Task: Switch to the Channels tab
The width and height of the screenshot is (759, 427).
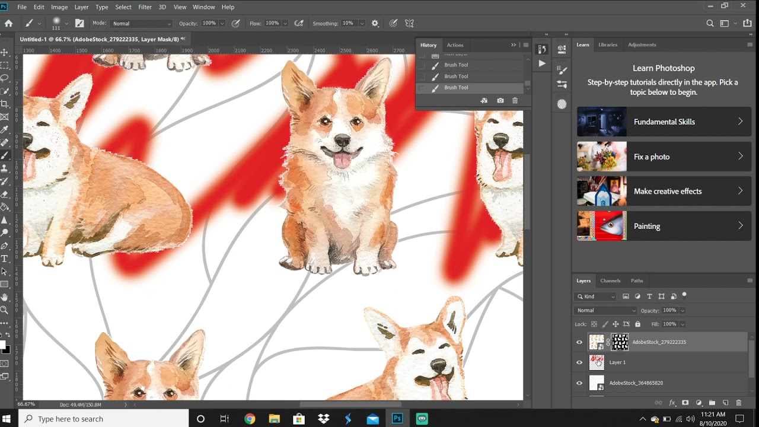Action: click(610, 281)
